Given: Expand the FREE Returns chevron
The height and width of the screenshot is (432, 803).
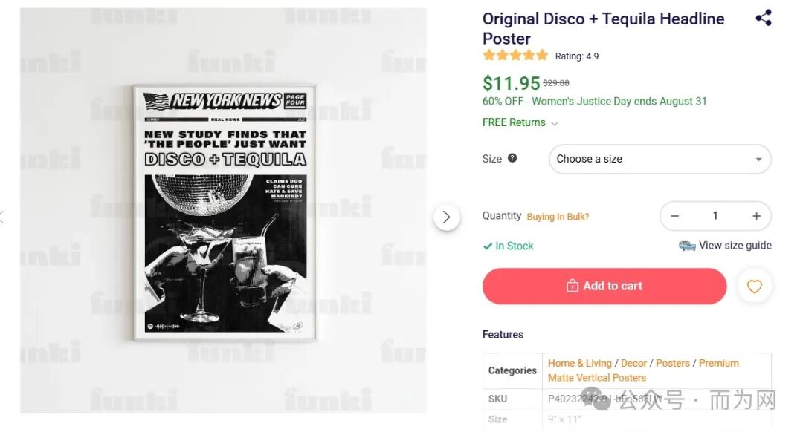Looking at the screenshot, I should [555, 123].
